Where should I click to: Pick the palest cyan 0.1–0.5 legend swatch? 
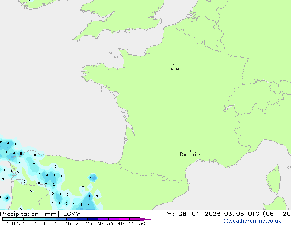coord(8,219)
